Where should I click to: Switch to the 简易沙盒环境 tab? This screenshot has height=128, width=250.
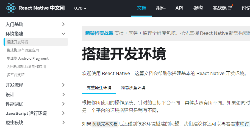pos(133,88)
